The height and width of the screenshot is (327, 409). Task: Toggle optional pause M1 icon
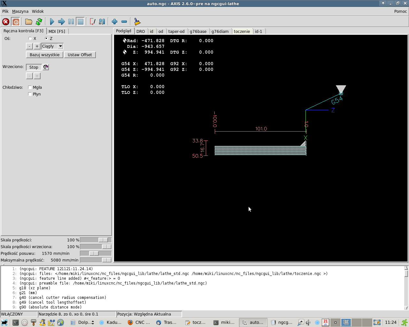tap(102, 22)
